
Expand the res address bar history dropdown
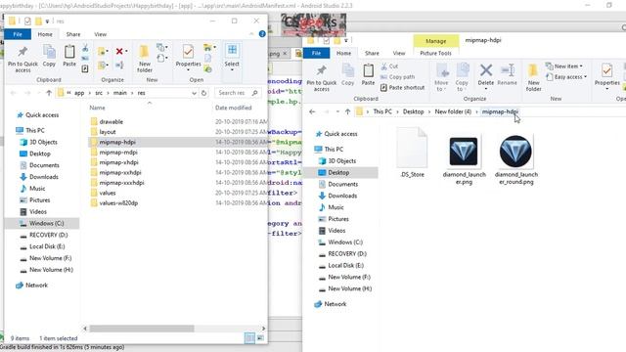(194, 93)
